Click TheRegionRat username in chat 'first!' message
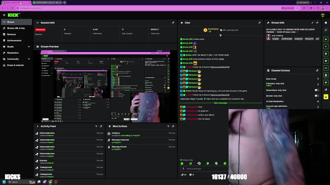 (x=192, y=107)
